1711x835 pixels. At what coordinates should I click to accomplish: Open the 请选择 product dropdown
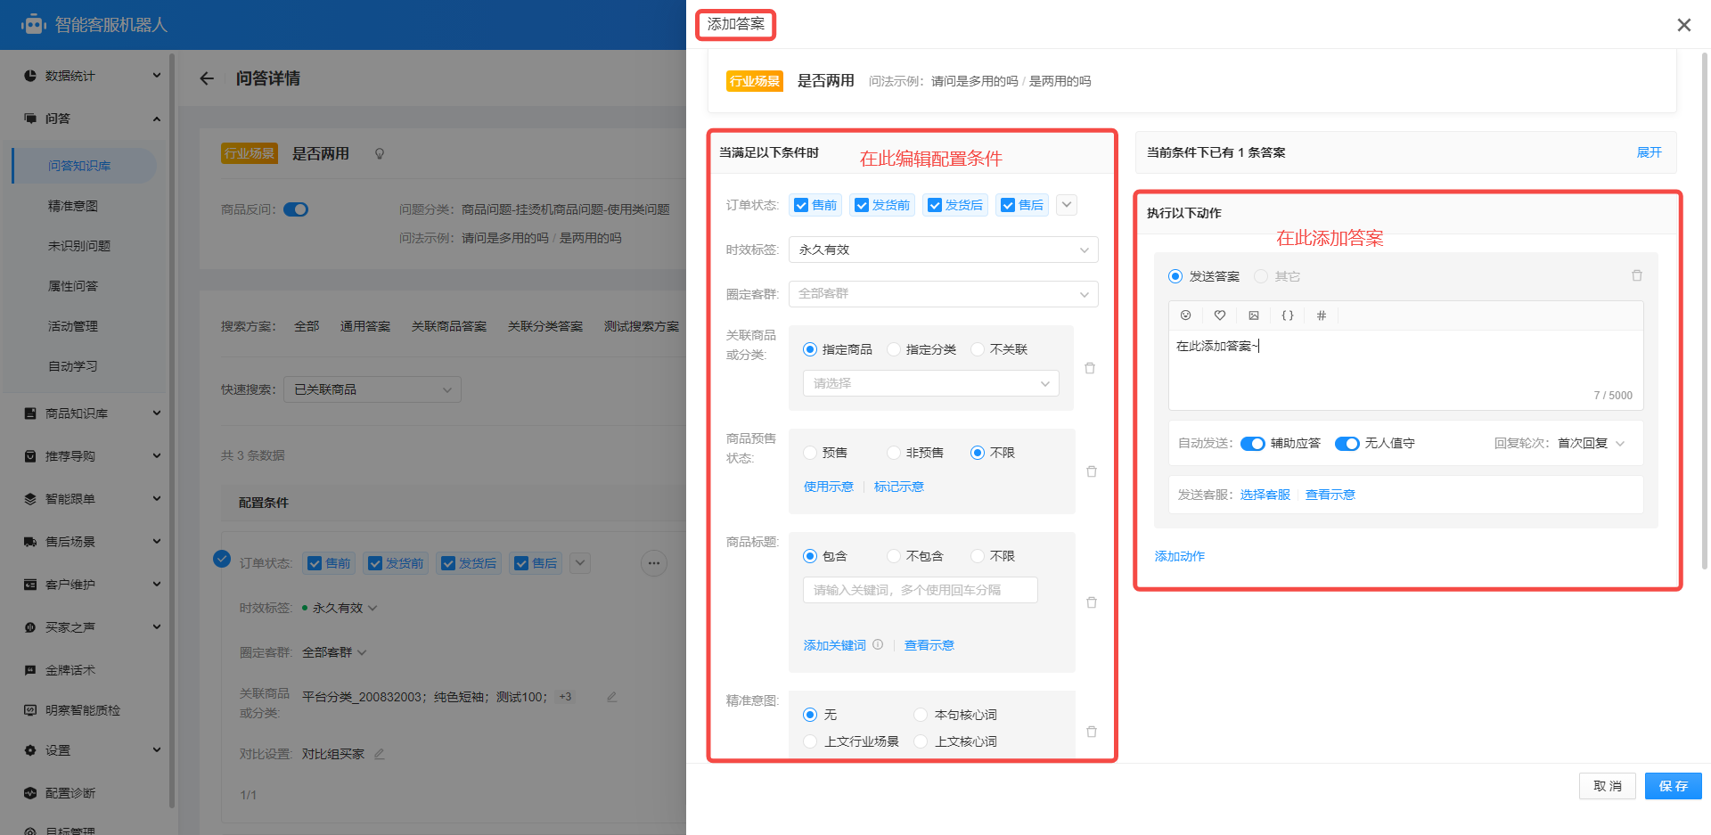pyautogui.click(x=931, y=383)
